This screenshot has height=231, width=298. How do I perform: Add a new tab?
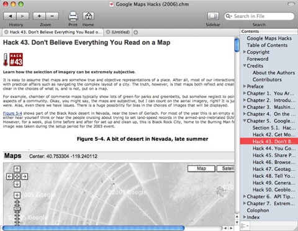click(136, 32)
